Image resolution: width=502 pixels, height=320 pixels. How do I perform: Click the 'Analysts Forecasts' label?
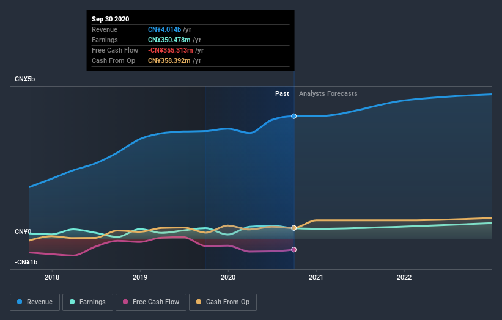[x=328, y=93]
